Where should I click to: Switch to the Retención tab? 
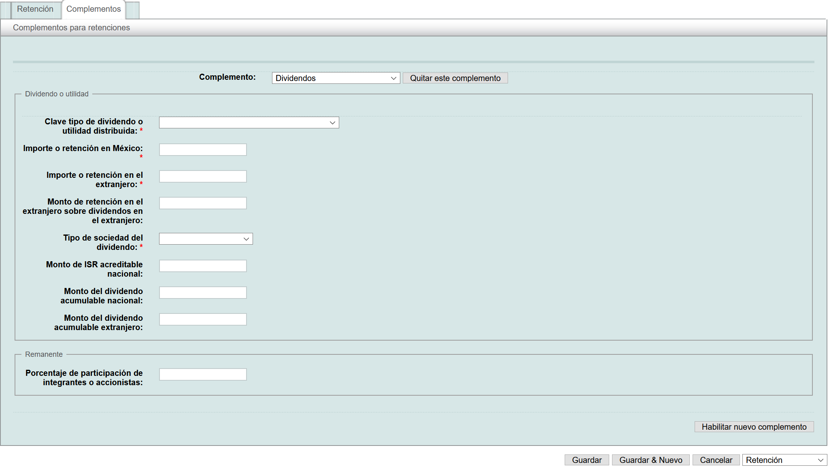point(35,9)
